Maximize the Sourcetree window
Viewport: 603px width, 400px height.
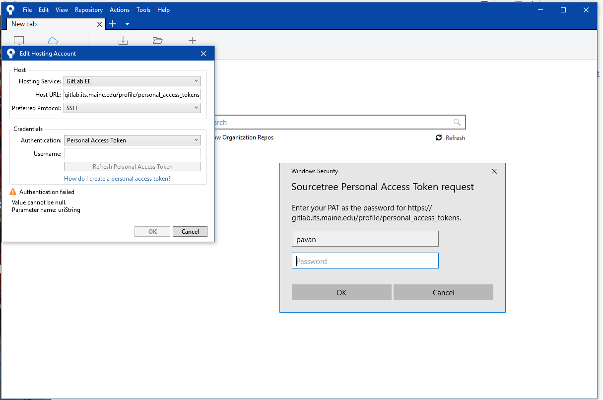[563, 10]
